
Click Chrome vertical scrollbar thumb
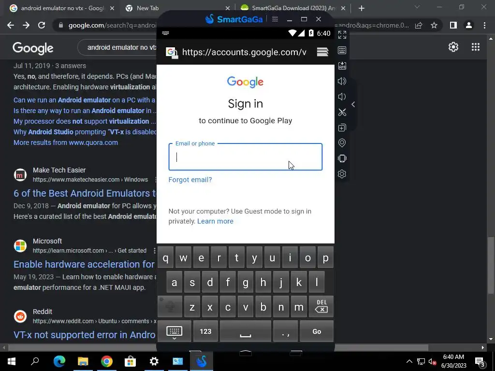pos(490,265)
